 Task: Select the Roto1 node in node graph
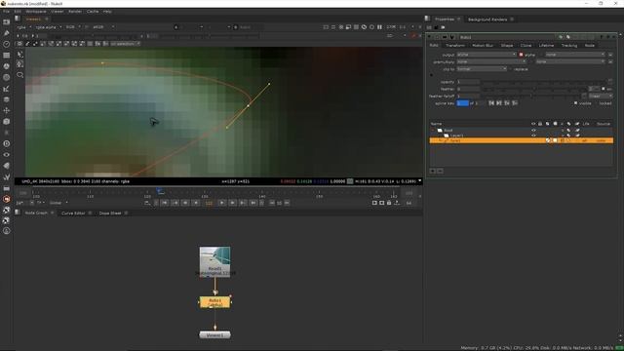click(214, 302)
